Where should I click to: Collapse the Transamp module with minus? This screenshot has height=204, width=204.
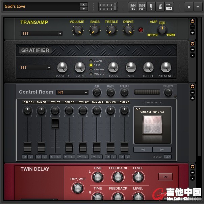(x=193, y=27)
